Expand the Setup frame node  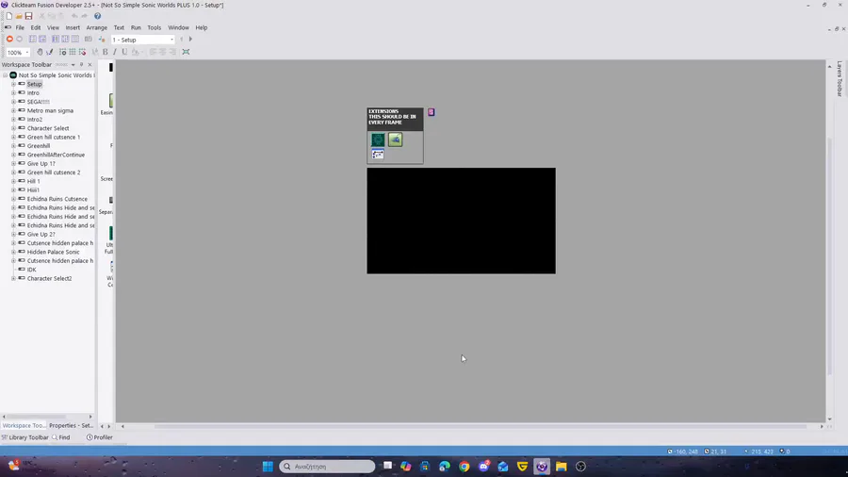click(x=13, y=84)
